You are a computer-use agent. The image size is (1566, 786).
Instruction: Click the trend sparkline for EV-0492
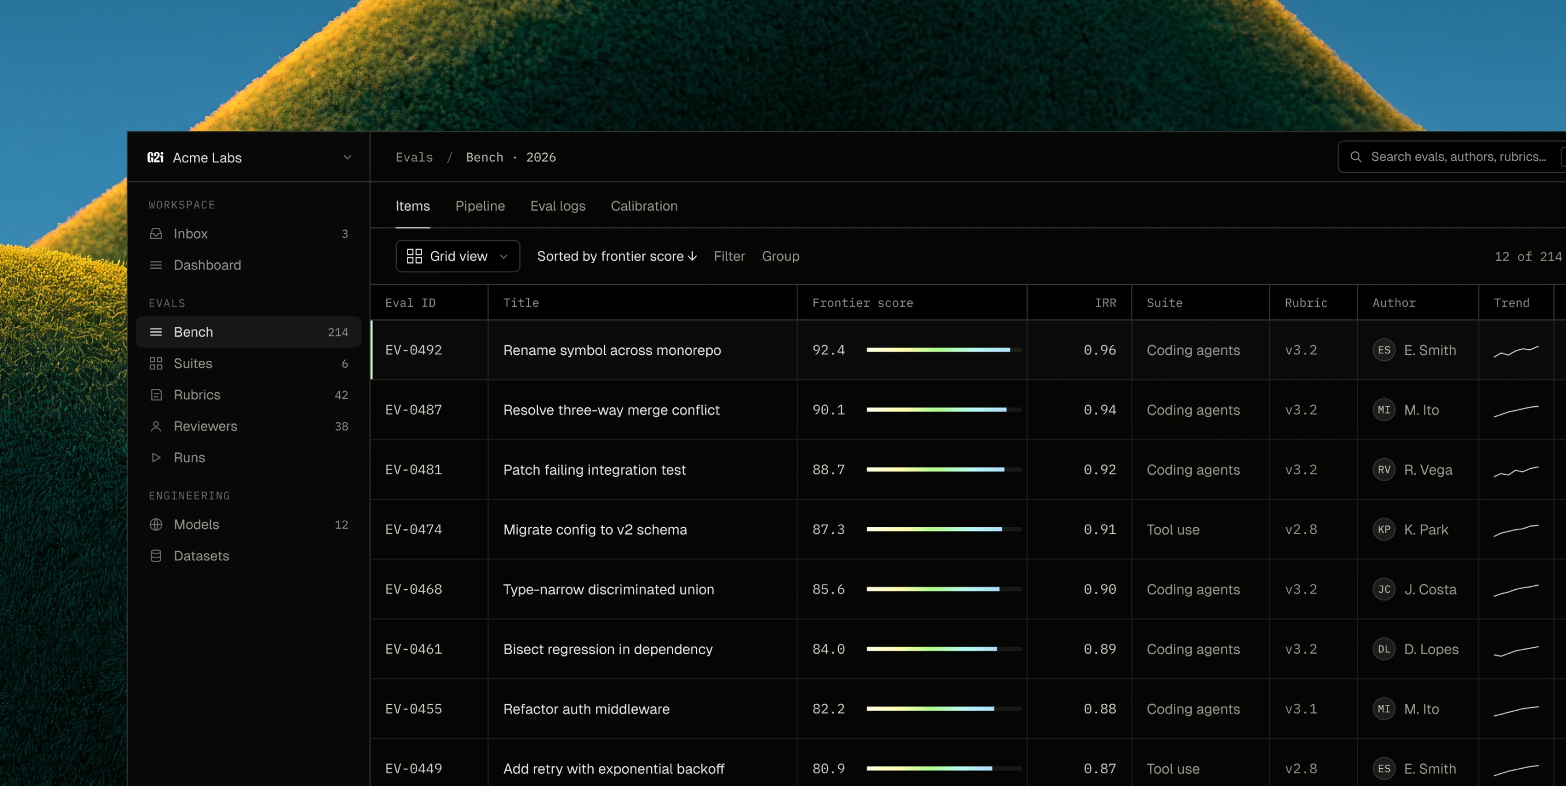tap(1516, 350)
